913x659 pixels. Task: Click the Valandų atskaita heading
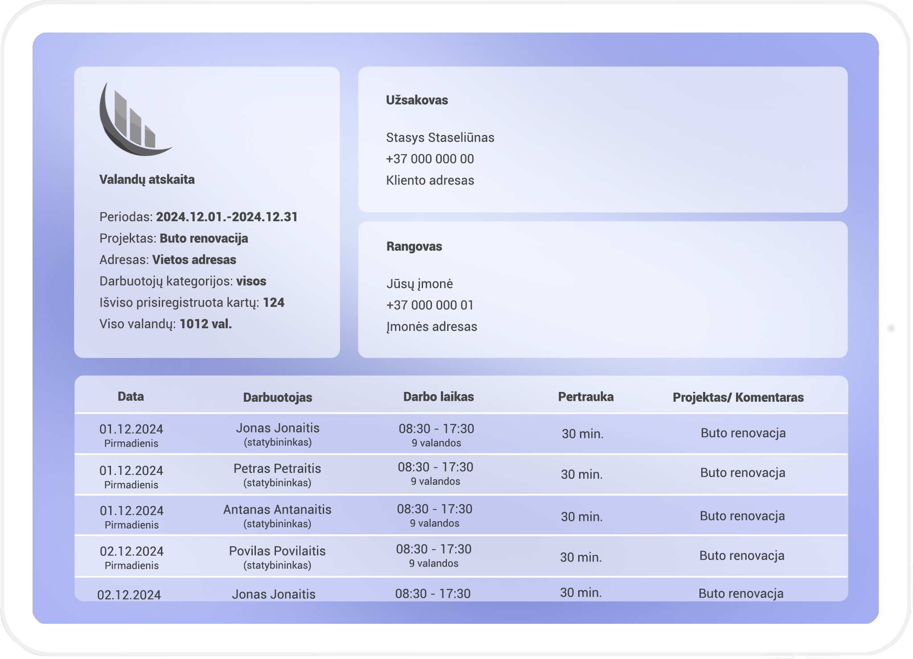(x=147, y=180)
